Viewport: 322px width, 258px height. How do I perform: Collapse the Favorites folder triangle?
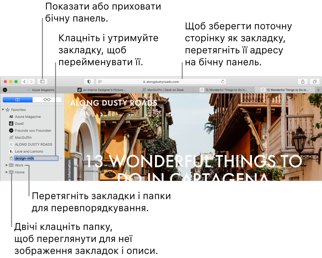coord(3,109)
